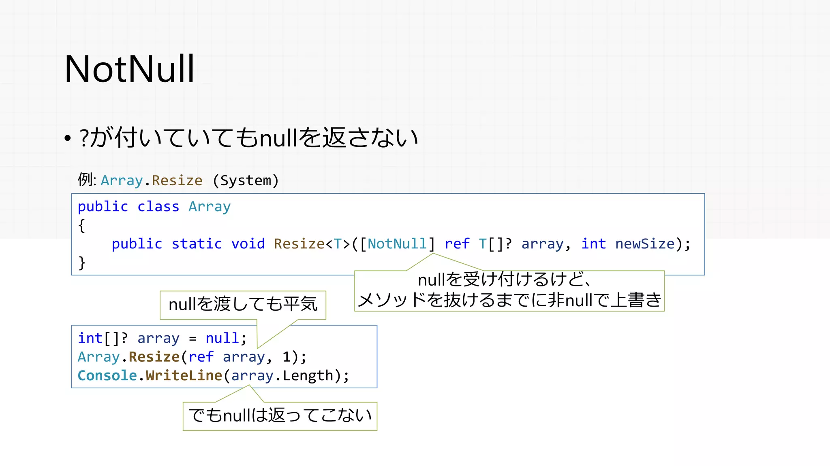Image resolution: width=830 pixels, height=466 pixels.
Task: Click the slide title "NotNull"
Action: coord(130,69)
